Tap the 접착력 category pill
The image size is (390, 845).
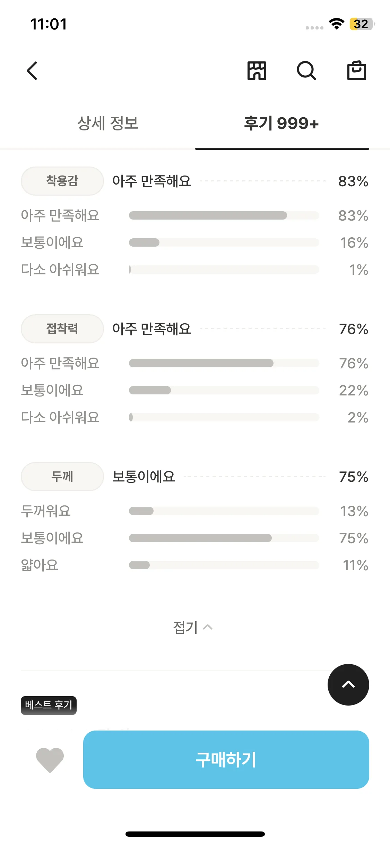point(62,329)
